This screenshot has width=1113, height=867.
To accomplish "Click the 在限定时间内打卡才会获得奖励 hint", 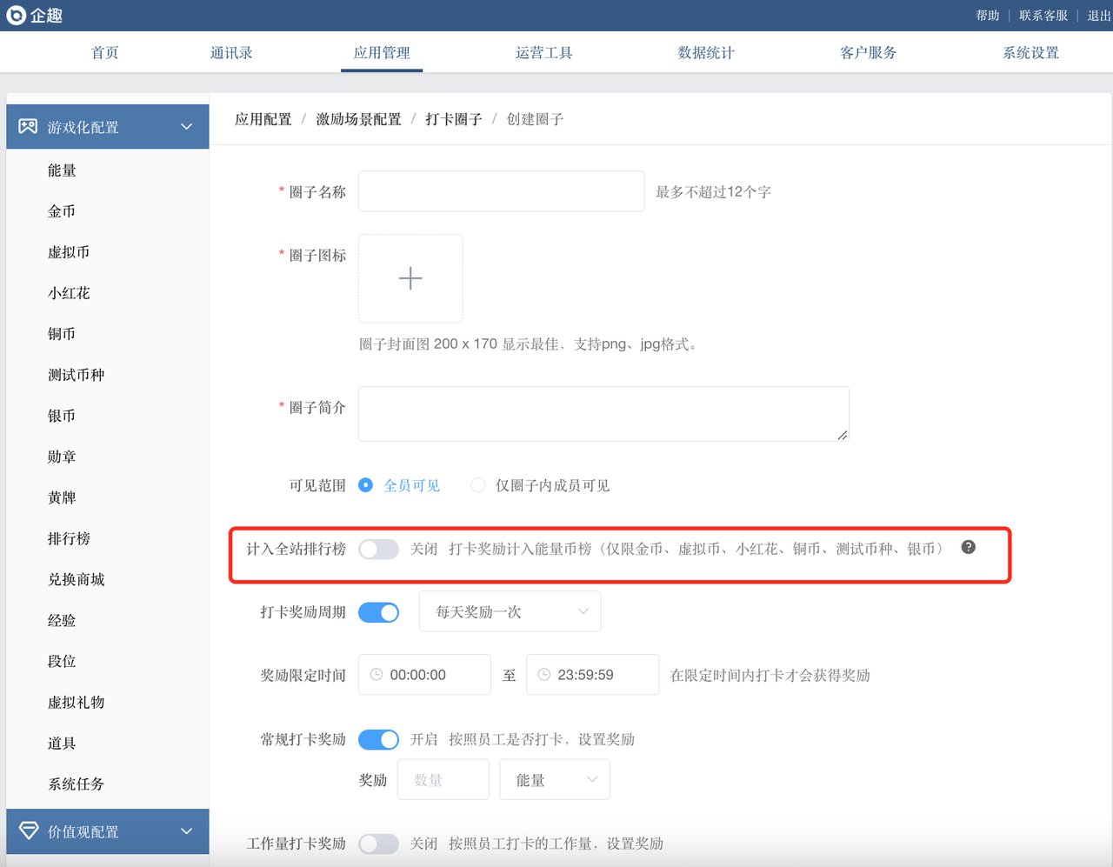I will 770,675.
